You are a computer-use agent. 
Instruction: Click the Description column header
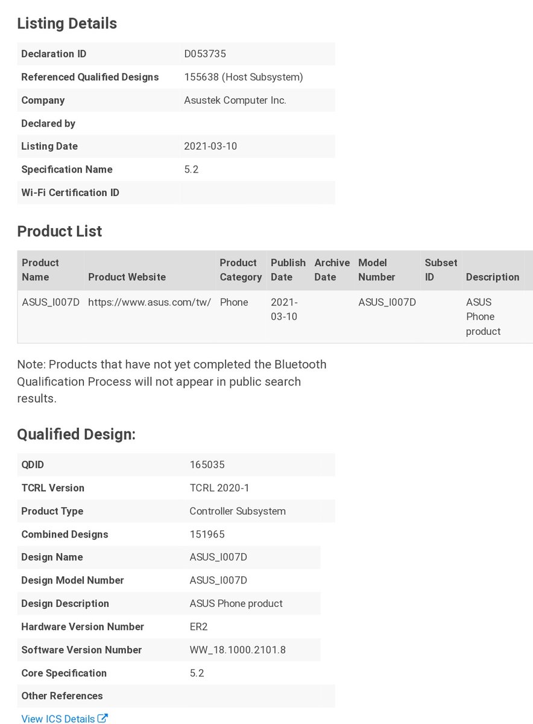pyautogui.click(x=493, y=277)
